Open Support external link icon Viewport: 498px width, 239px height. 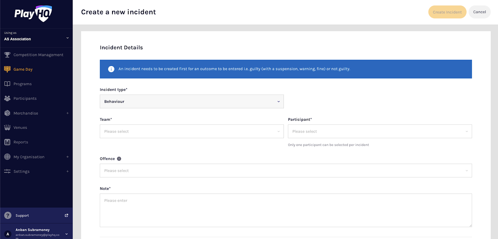(x=66, y=215)
